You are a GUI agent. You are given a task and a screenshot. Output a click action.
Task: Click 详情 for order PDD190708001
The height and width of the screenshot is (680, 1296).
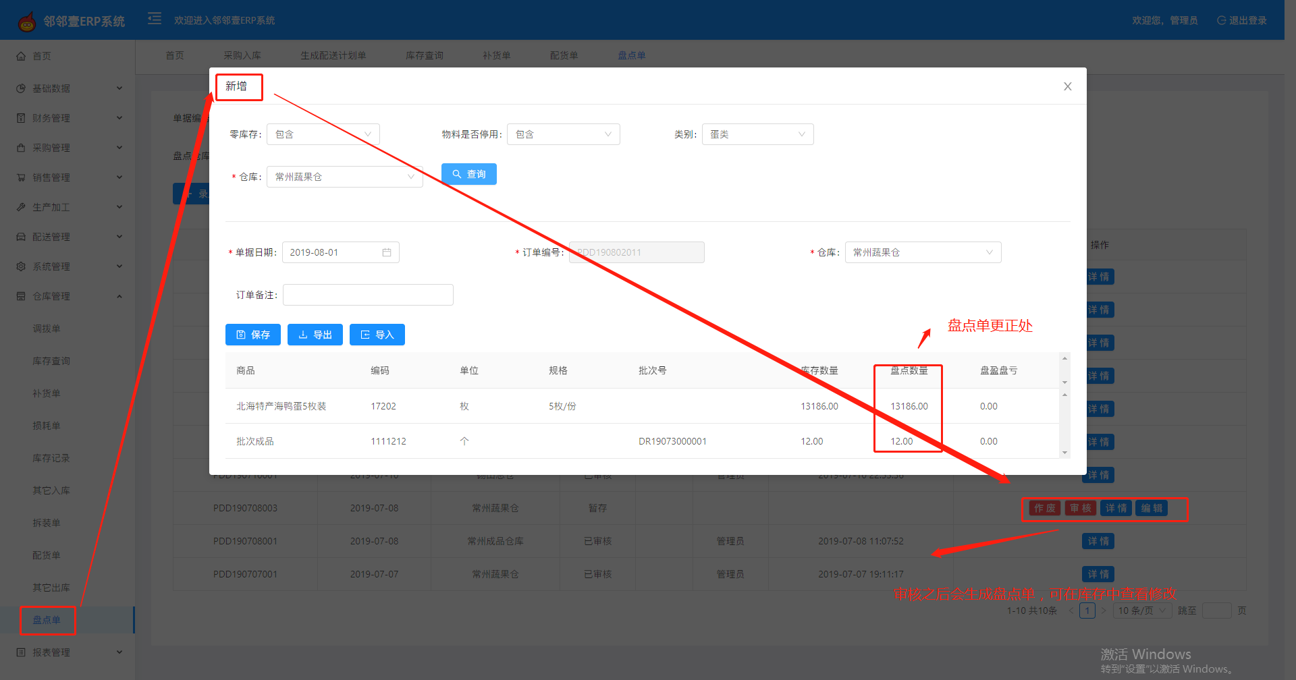click(1098, 541)
